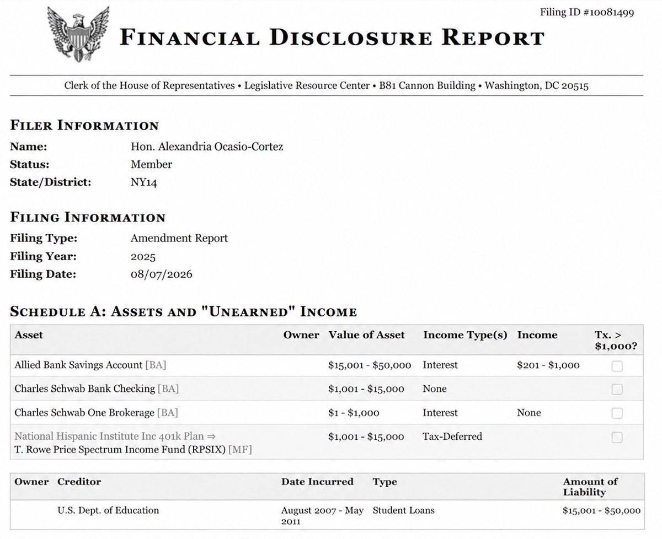This screenshot has width=662, height=539.
Task: Select Charles Schwab Bank Checking asset name
Action: click(x=84, y=389)
